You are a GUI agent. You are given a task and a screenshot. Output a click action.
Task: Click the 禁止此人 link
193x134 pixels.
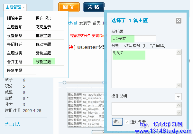tap(13, 124)
